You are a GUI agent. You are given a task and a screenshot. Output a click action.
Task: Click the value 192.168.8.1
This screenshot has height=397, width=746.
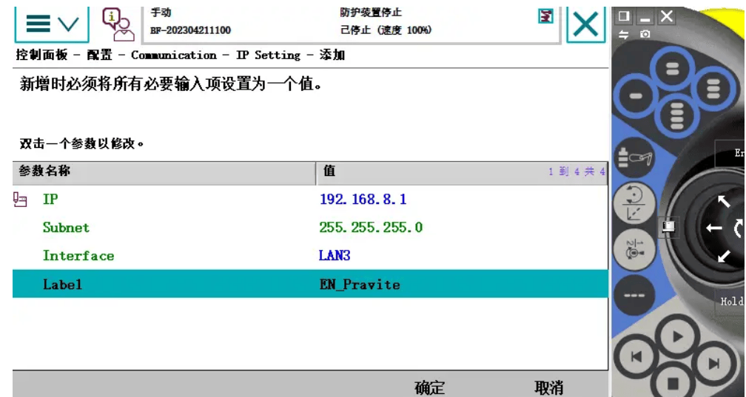point(363,199)
